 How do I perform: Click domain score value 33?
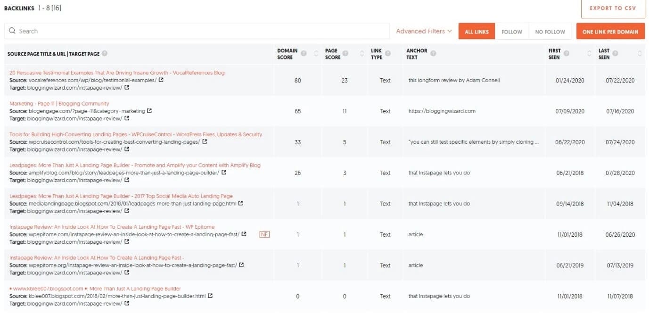pos(297,142)
